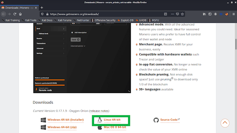Bookmark this page with the star
The height and width of the screenshot is (133, 237).
click(x=182, y=14)
